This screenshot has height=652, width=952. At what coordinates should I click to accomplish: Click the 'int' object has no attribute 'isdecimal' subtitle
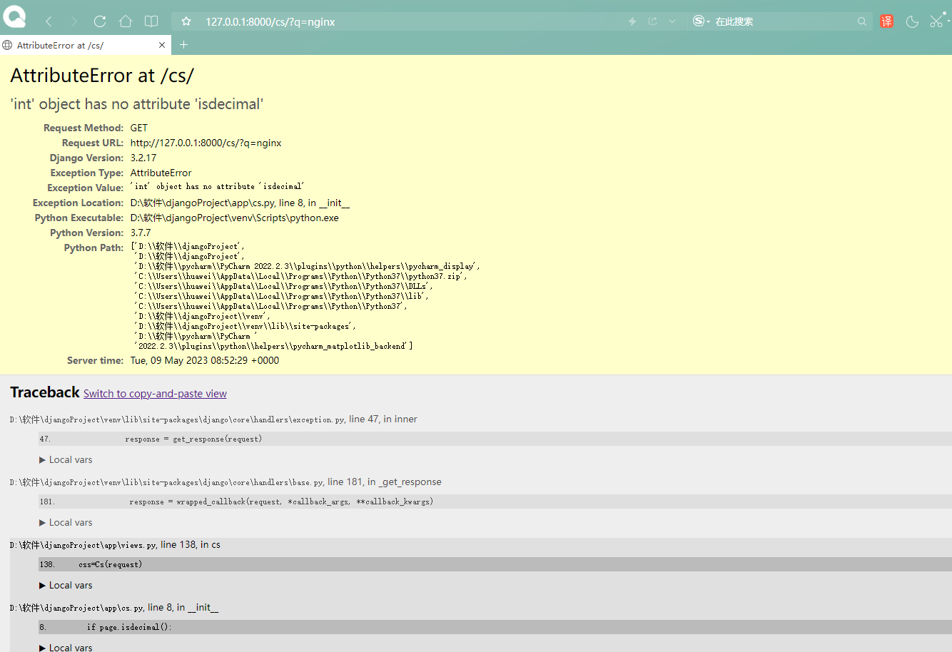(x=137, y=104)
